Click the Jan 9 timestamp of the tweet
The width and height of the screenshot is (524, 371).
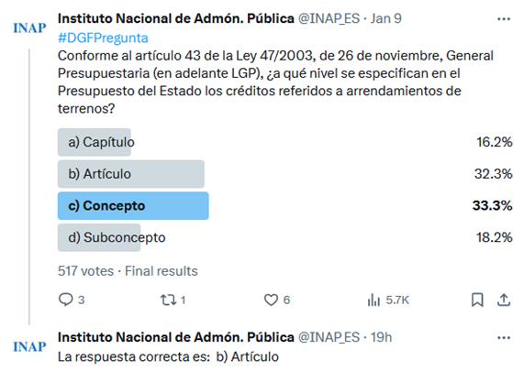(x=386, y=18)
